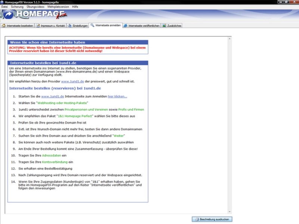The width and height of the screenshot is (299, 224).
Task: Open www.1und1.de link in provider recommendation
Action: 73,81
